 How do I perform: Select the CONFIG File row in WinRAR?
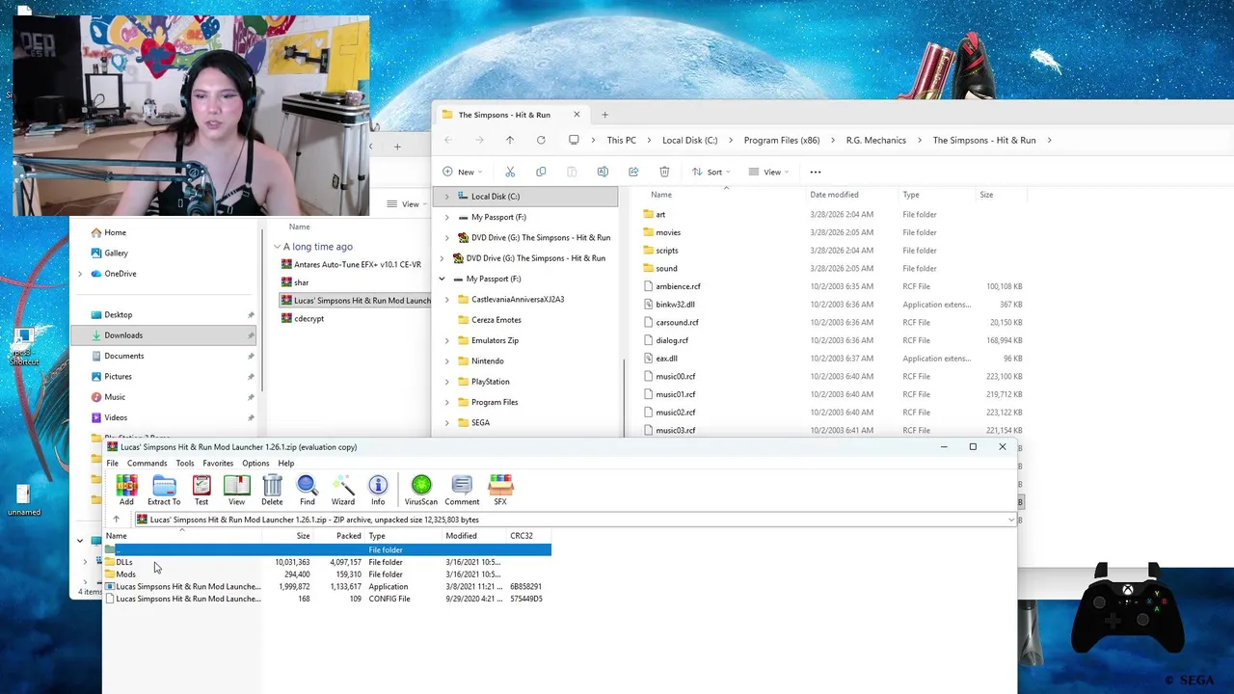click(x=328, y=599)
